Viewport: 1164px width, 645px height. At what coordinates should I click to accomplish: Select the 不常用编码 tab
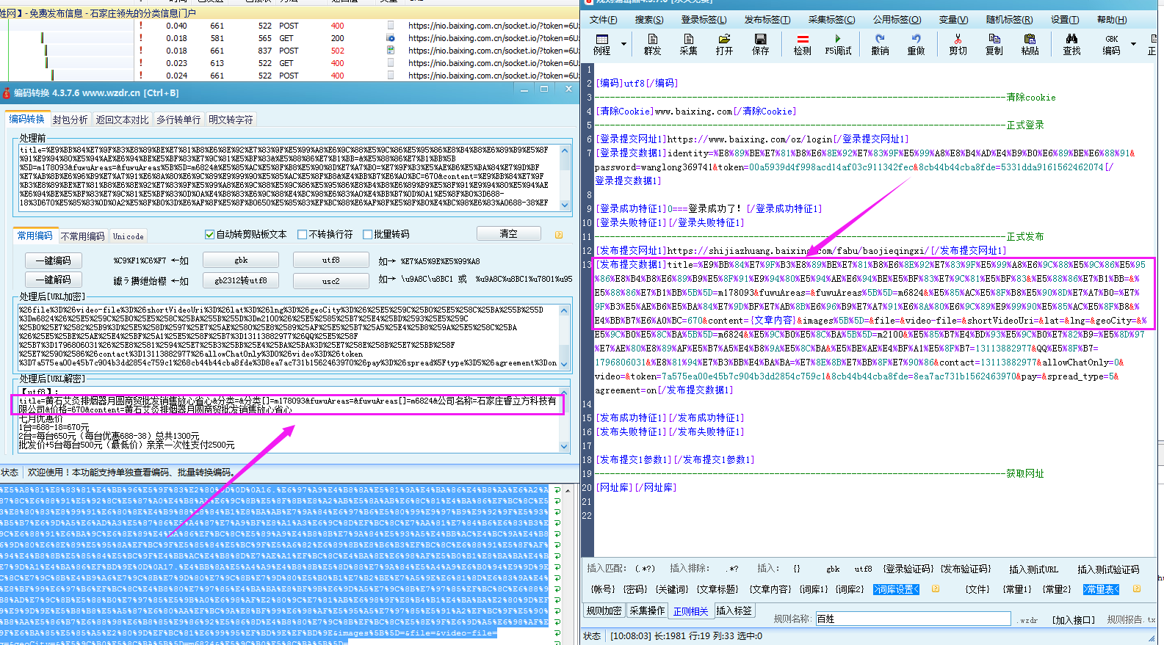coord(82,236)
